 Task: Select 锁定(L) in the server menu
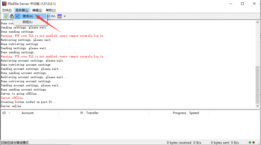(28, 22)
